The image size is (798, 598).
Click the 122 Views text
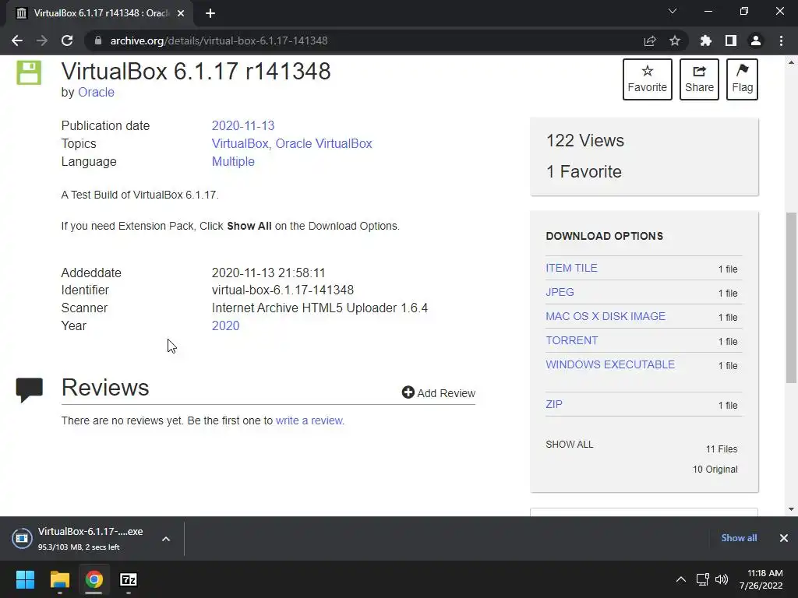[585, 140]
